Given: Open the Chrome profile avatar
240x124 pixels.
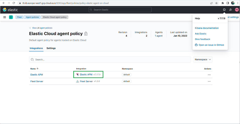Looking at the screenshot, I should (x=233, y=3).
